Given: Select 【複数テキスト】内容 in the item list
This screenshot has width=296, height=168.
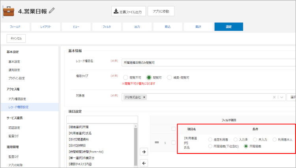Looking at the screenshot, I should (x=80, y=164).
